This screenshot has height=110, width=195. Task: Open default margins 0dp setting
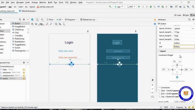coord(41,24)
